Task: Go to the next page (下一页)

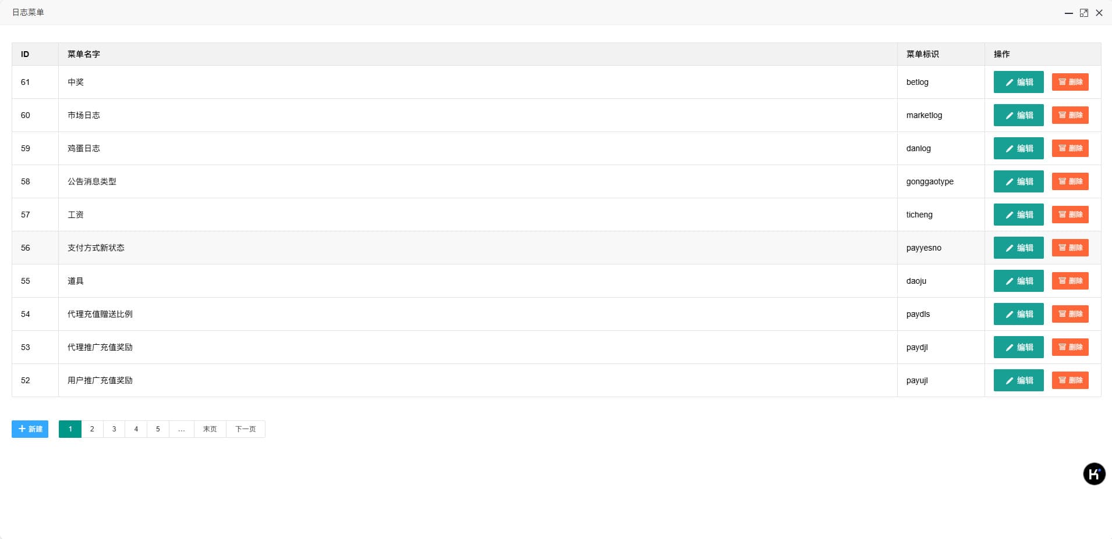Action: pos(245,429)
